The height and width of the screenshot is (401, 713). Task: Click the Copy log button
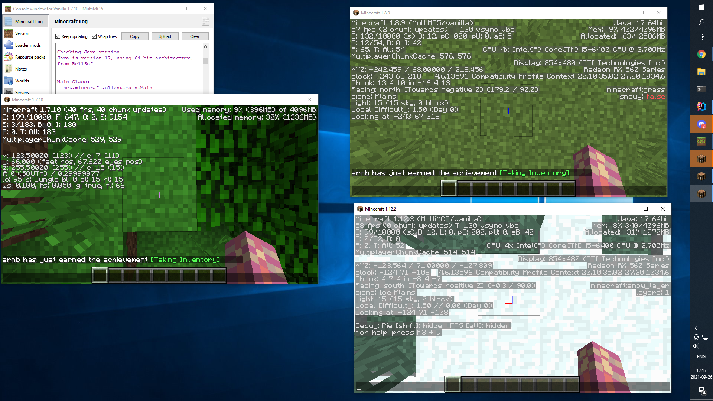134,36
